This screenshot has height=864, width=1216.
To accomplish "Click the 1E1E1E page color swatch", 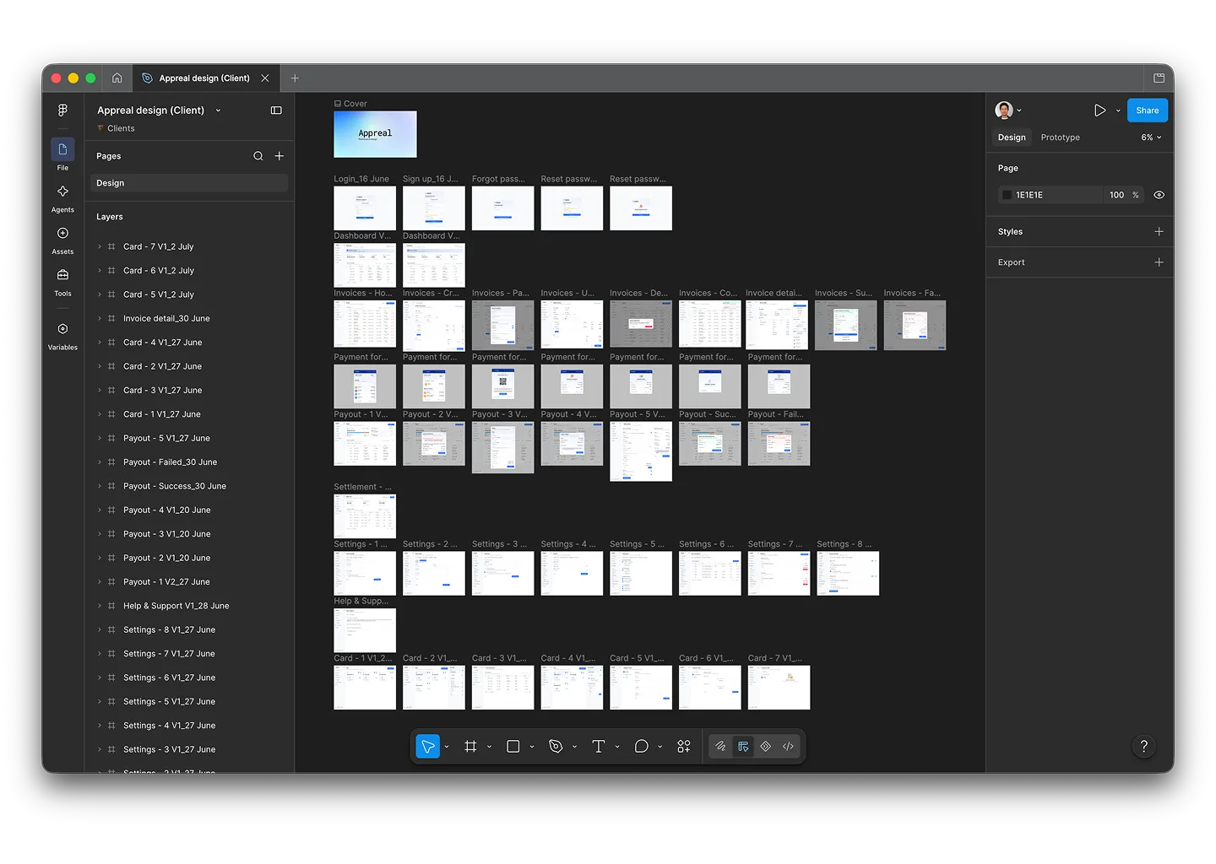I will click(1007, 195).
